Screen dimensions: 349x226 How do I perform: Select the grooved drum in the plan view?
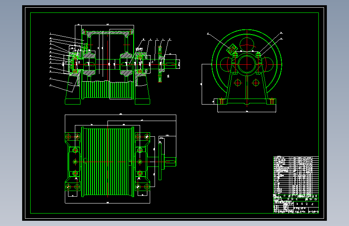pos(108,162)
